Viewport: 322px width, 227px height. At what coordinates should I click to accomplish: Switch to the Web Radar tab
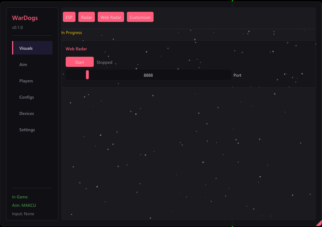(111, 17)
